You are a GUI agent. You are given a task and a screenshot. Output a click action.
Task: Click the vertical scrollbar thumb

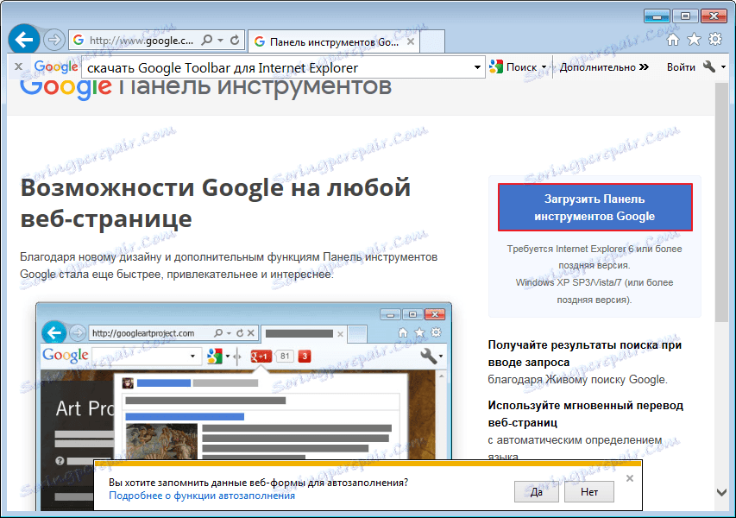(x=721, y=202)
